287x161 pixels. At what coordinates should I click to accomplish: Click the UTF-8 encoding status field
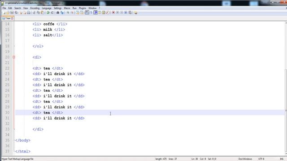click(x=261, y=159)
